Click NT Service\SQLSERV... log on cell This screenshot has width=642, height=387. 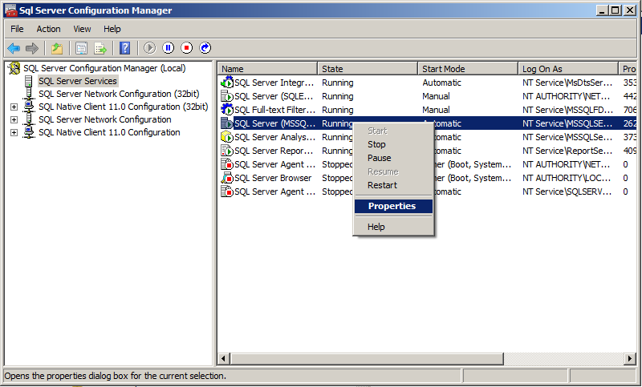(x=567, y=191)
